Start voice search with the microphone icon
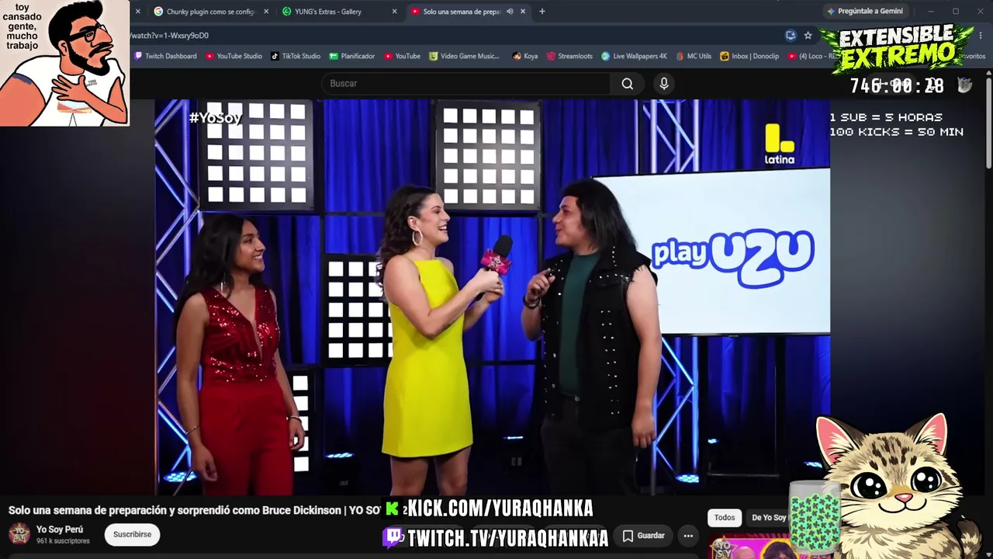The height and width of the screenshot is (559, 993). click(664, 84)
